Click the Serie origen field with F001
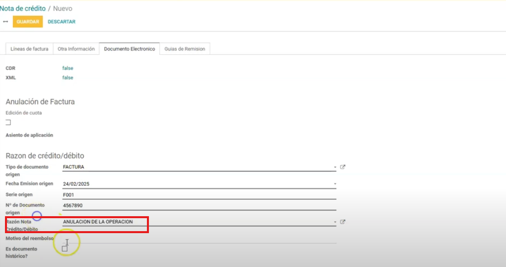The height and width of the screenshot is (267, 506). [x=199, y=195]
